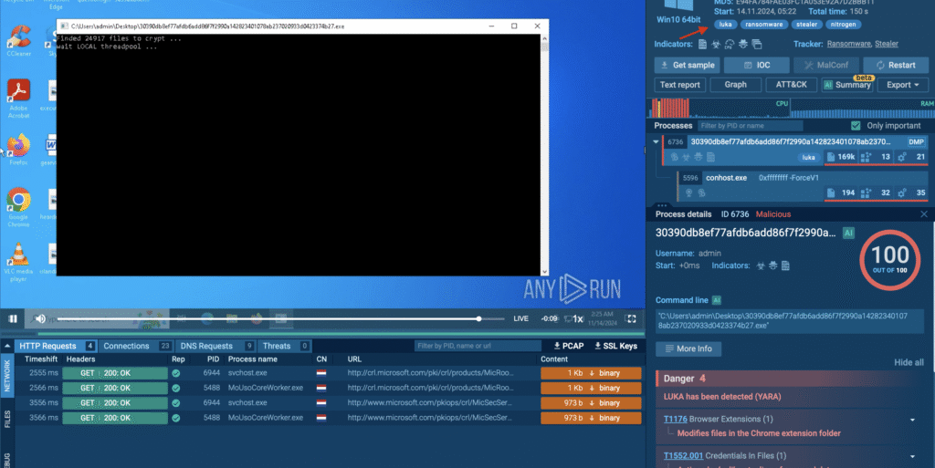Viewport: 935px width, 468px height.
Task: Click the video timeline progress bar
Action: pyautogui.click(x=280, y=318)
